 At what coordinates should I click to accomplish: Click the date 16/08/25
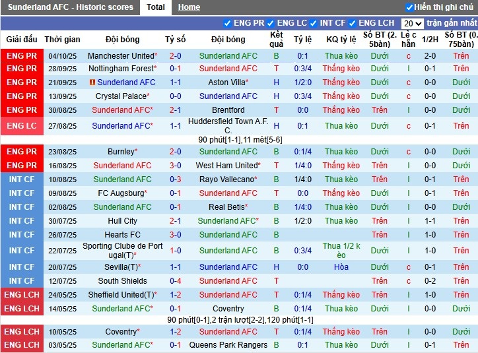coord(63,166)
